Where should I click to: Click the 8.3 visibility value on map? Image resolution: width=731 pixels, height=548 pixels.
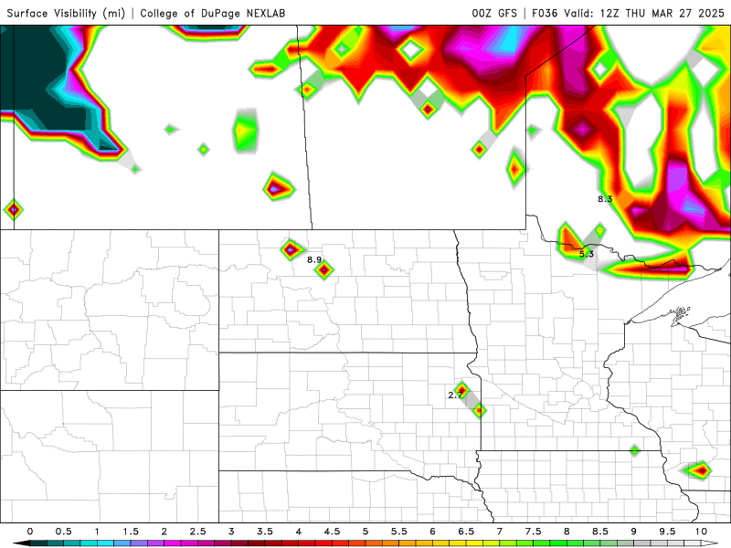click(x=605, y=199)
